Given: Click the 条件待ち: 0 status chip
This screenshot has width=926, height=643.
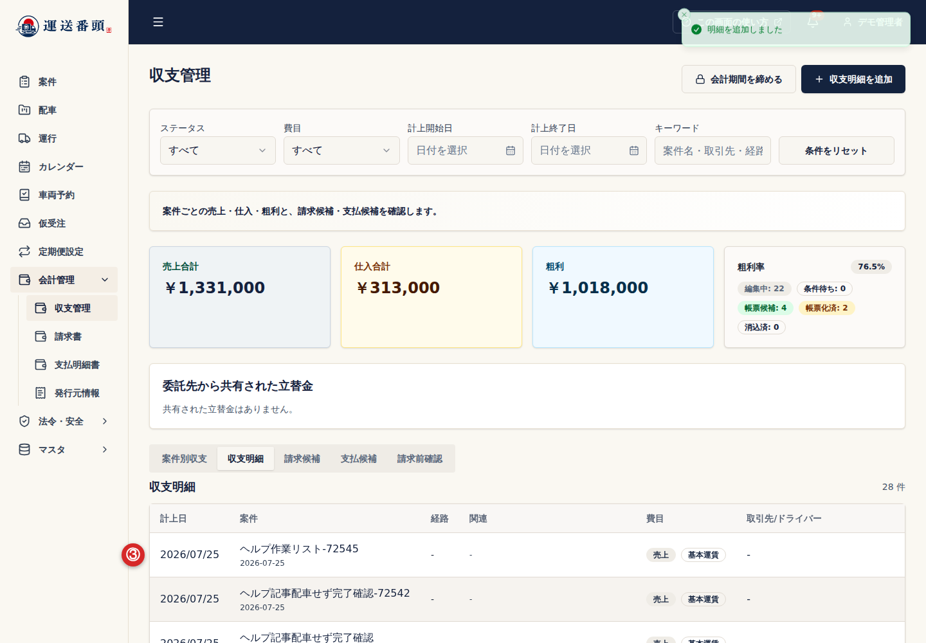Looking at the screenshot, I should (824, 289).
